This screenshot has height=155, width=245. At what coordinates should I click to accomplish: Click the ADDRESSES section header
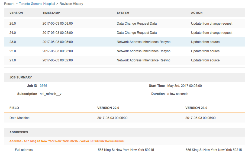tap(19, 132)
